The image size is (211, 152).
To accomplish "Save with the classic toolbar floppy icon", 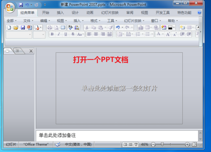I will click(23, 27).
